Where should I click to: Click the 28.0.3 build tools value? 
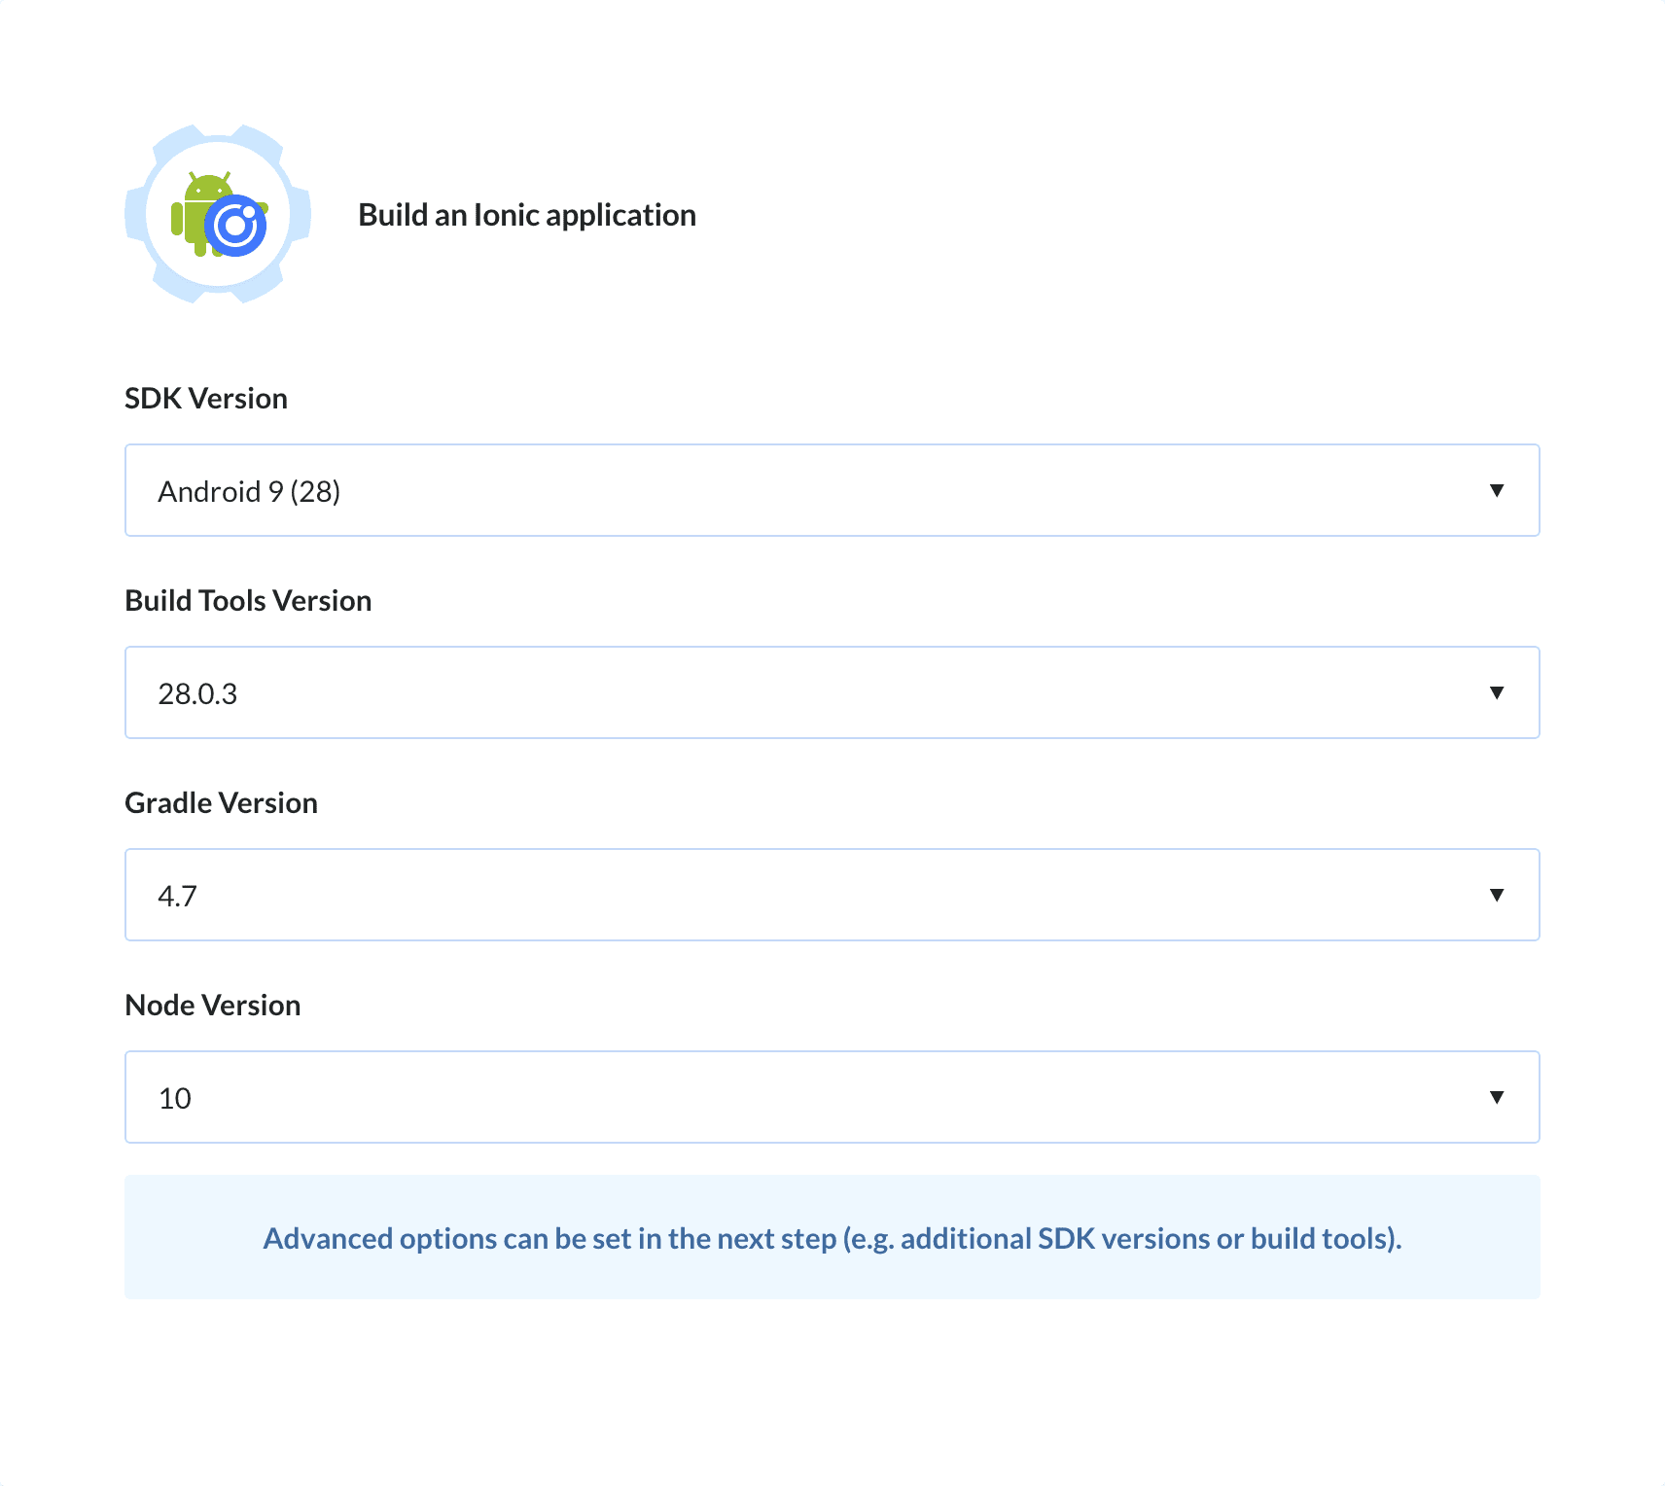click(198, 693)
